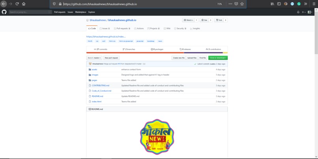Click New pull request button
318x159 pixels.
111,58
